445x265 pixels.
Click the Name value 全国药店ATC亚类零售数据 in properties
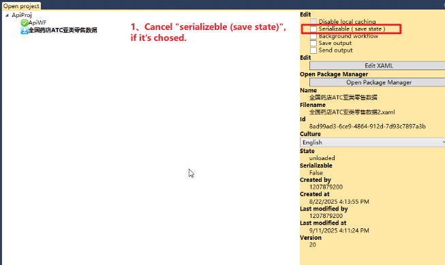(343, 97)
